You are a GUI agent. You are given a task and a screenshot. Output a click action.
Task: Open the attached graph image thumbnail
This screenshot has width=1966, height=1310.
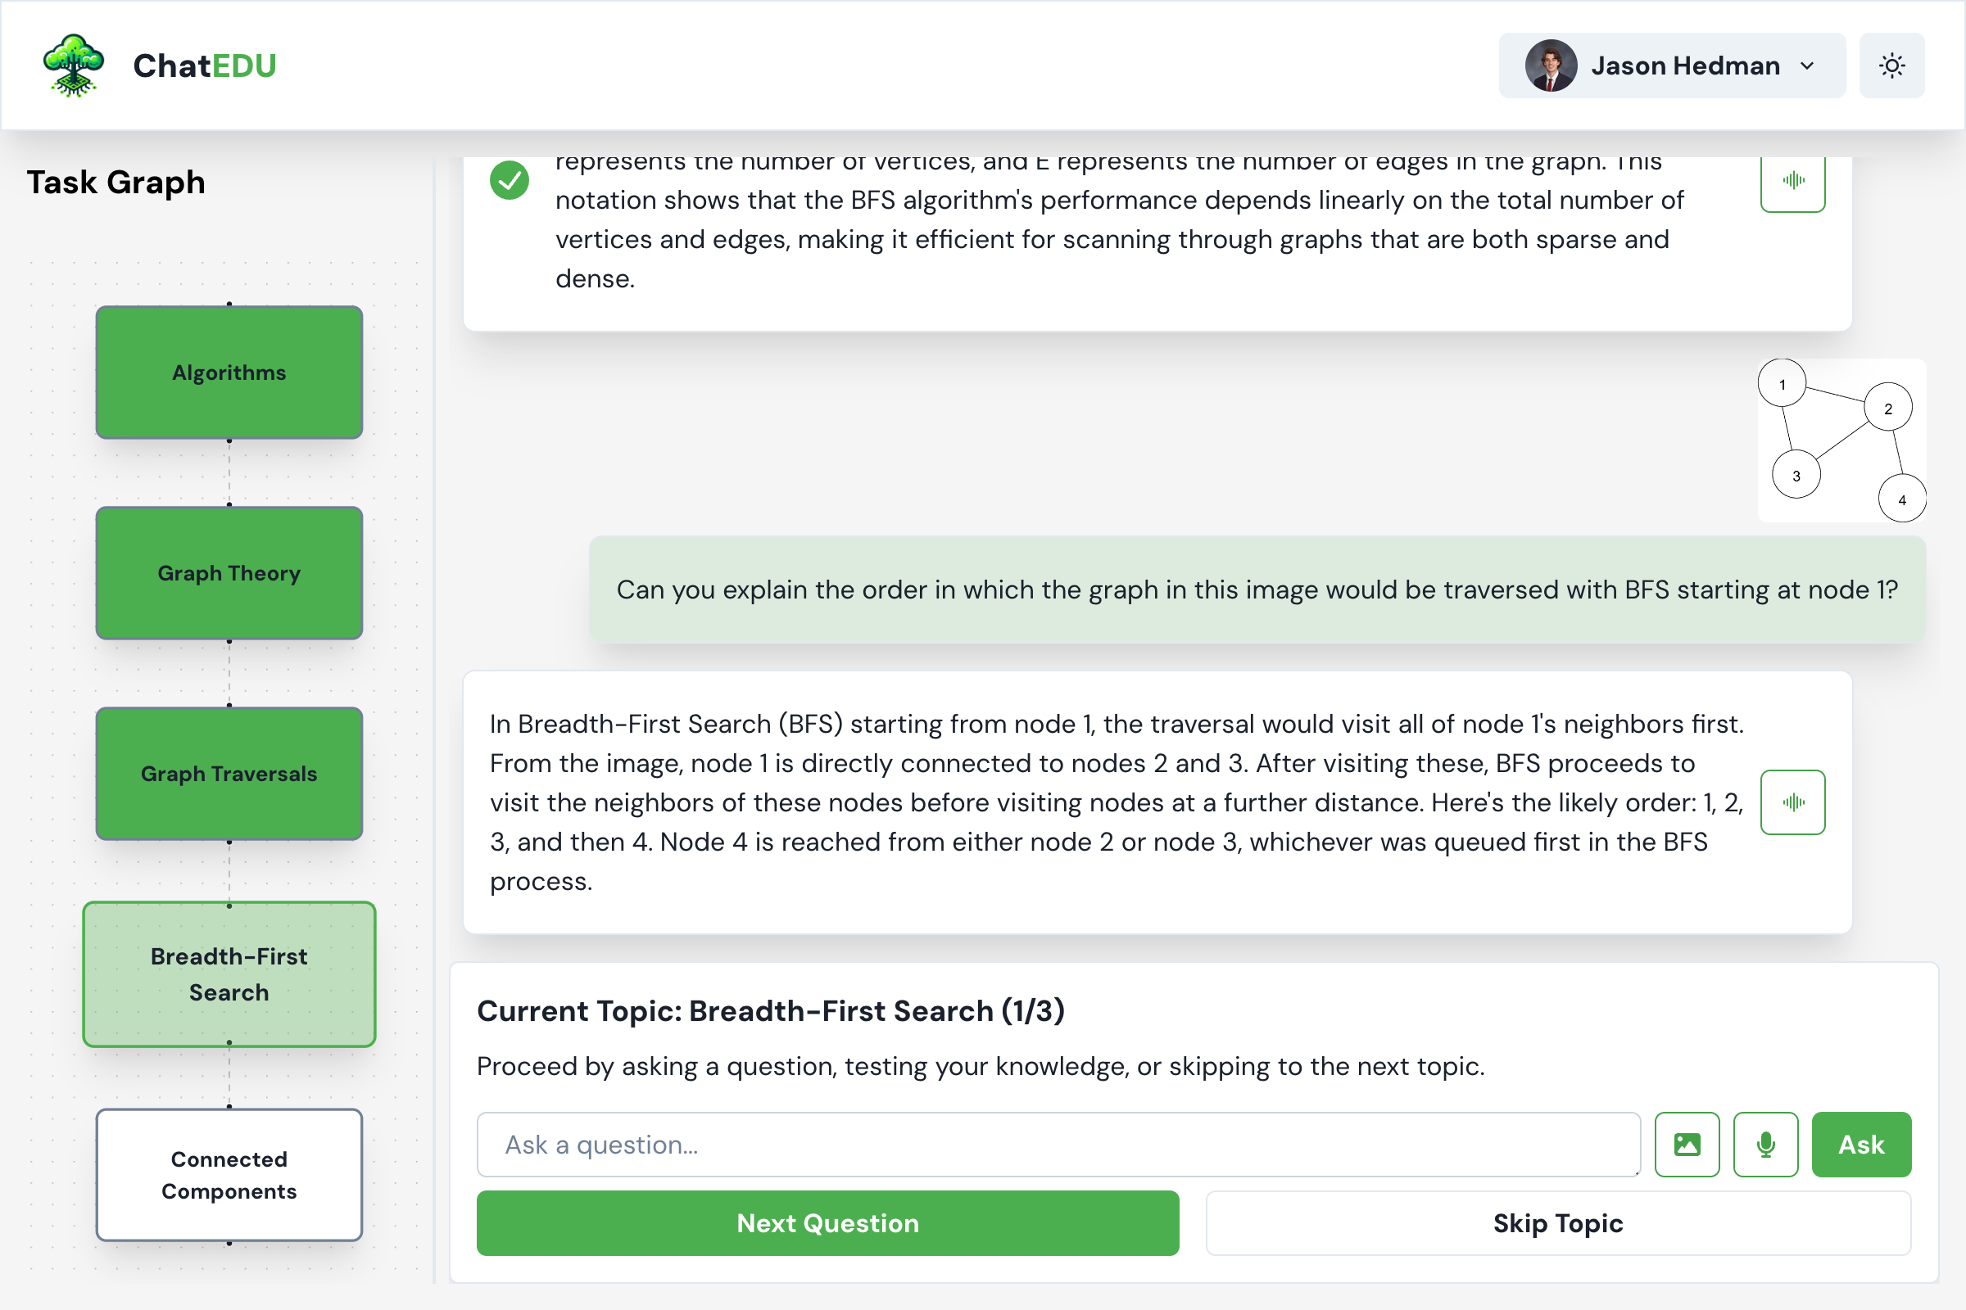[x=1841, y=440]
